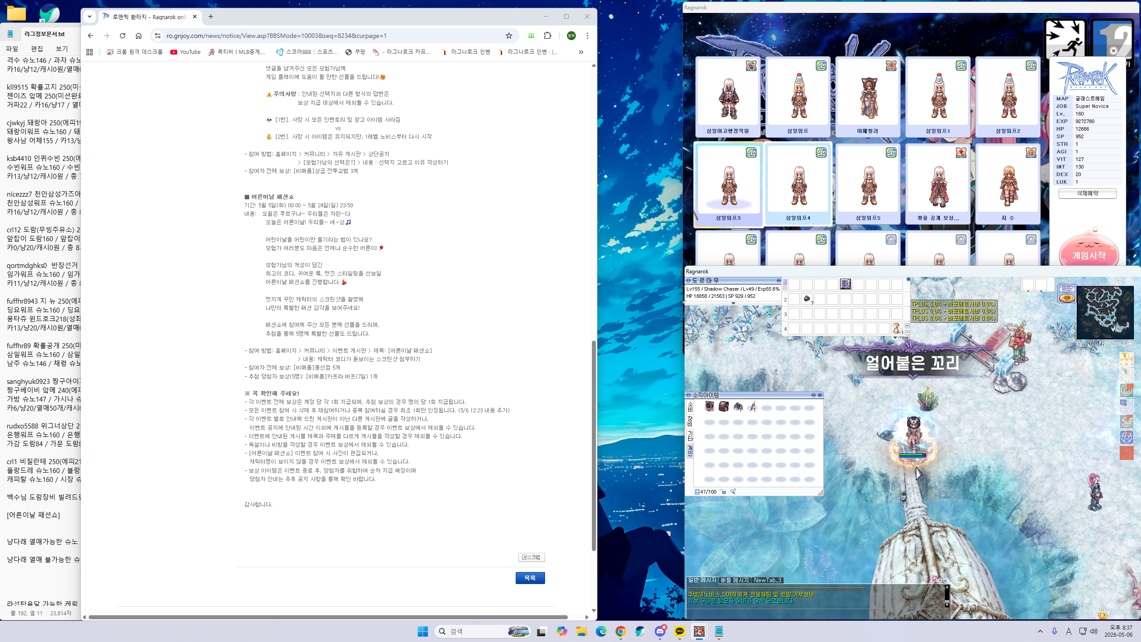Toggle the circular minimap view button
Screen dimensions: 1141x642
coord(1130,344)
